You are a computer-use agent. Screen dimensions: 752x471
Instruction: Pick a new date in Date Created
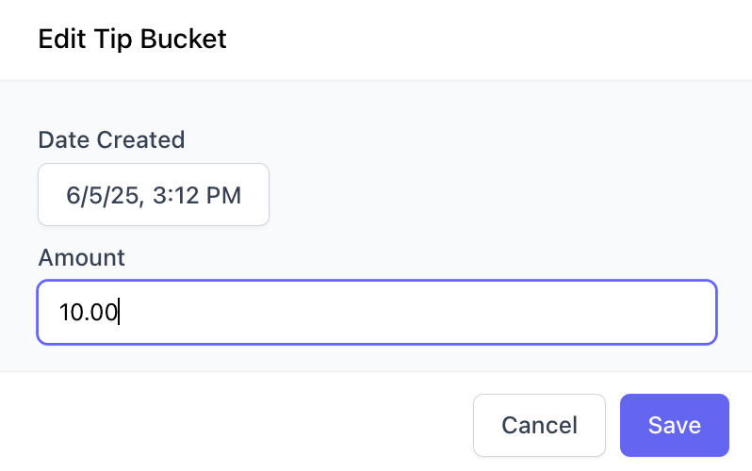154,195
